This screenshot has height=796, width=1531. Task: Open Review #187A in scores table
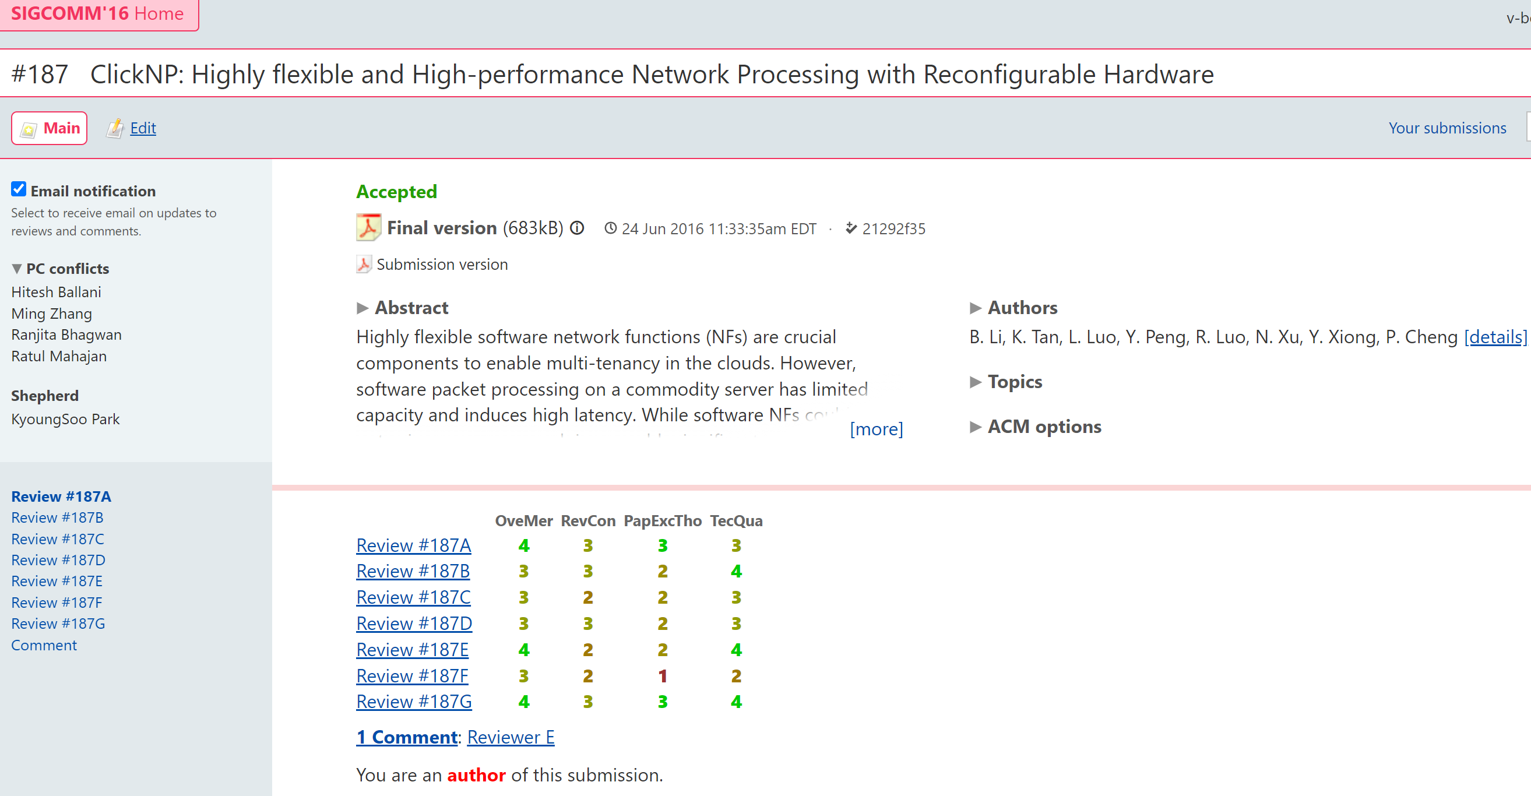(414, 545)
